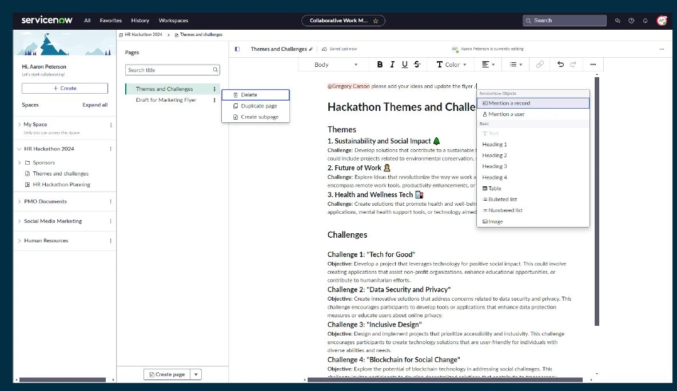Apply strikethrough formatting in editor toolbar

pos(417,64)
